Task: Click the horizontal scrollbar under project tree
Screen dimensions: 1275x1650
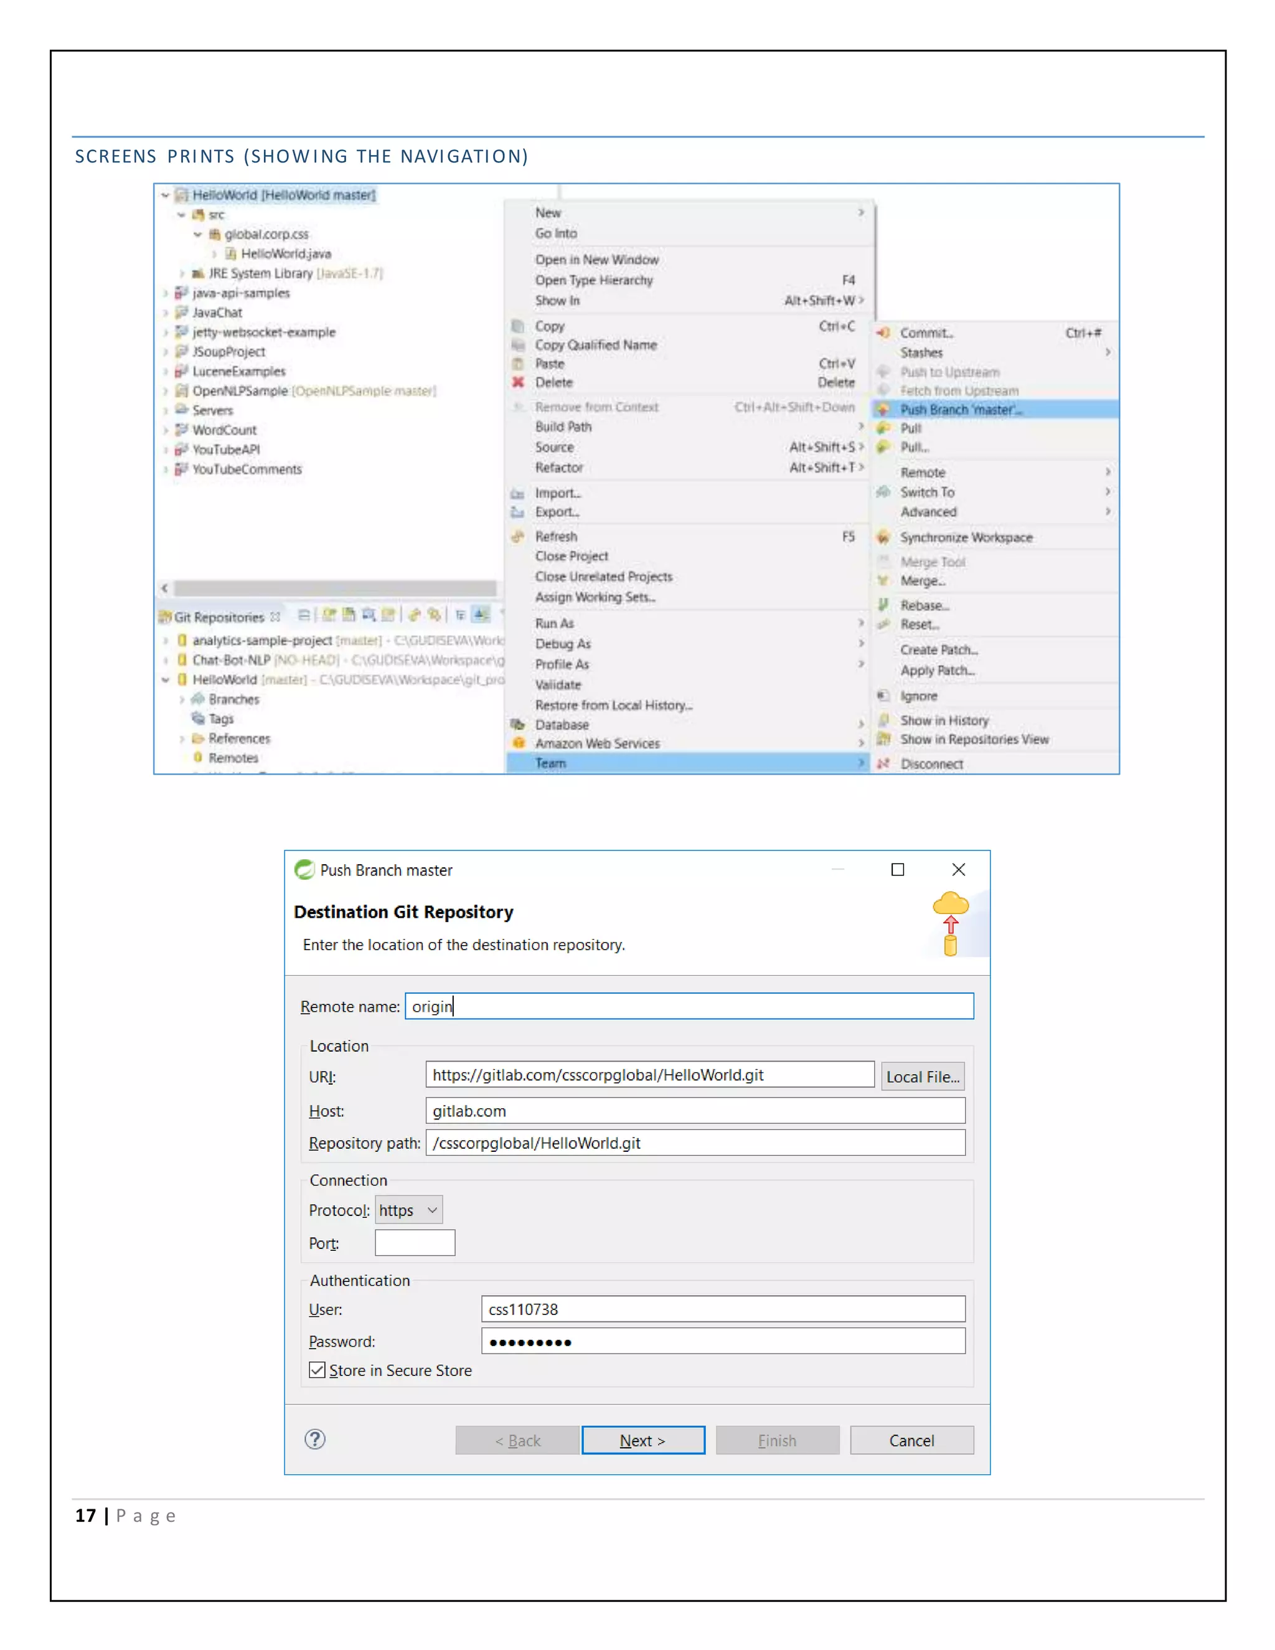Action: 334,588
